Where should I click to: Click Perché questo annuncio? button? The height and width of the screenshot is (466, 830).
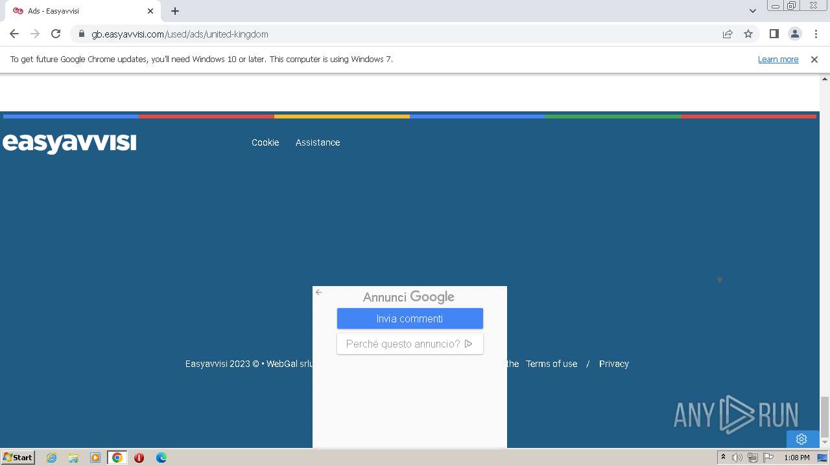click(x=410, y=344)
